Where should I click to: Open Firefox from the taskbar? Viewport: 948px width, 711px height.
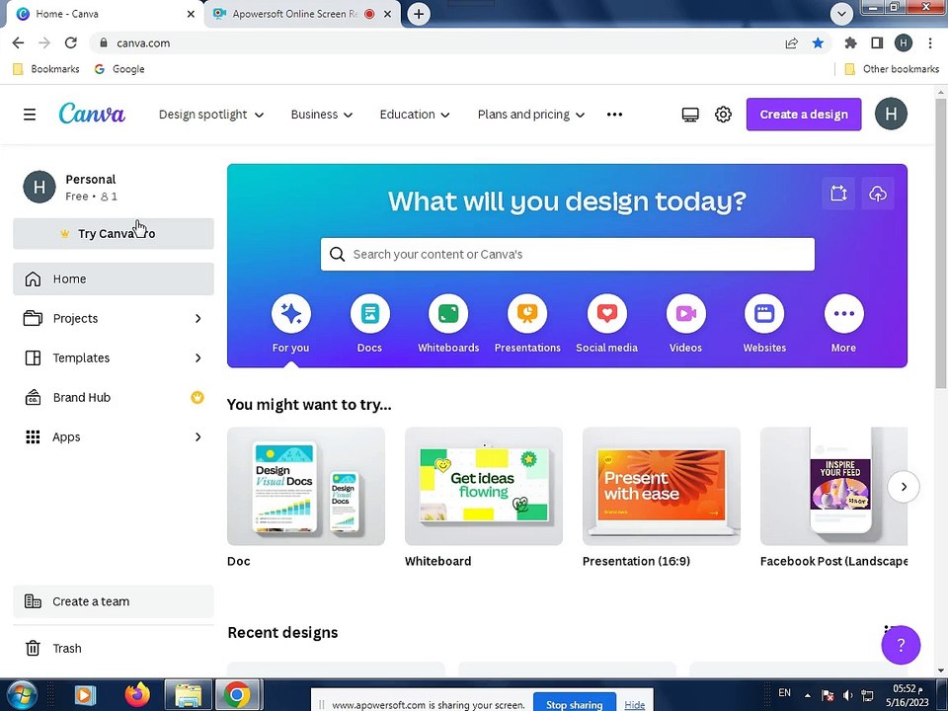pos(137,694)
